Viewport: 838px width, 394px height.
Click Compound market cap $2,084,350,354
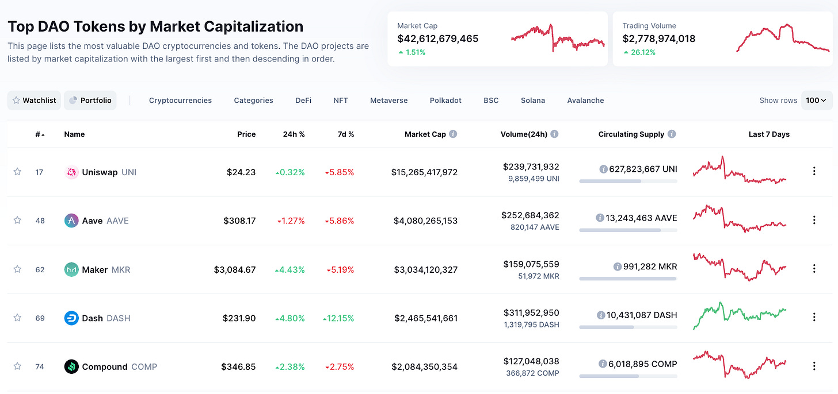click(x=425, y=366)
